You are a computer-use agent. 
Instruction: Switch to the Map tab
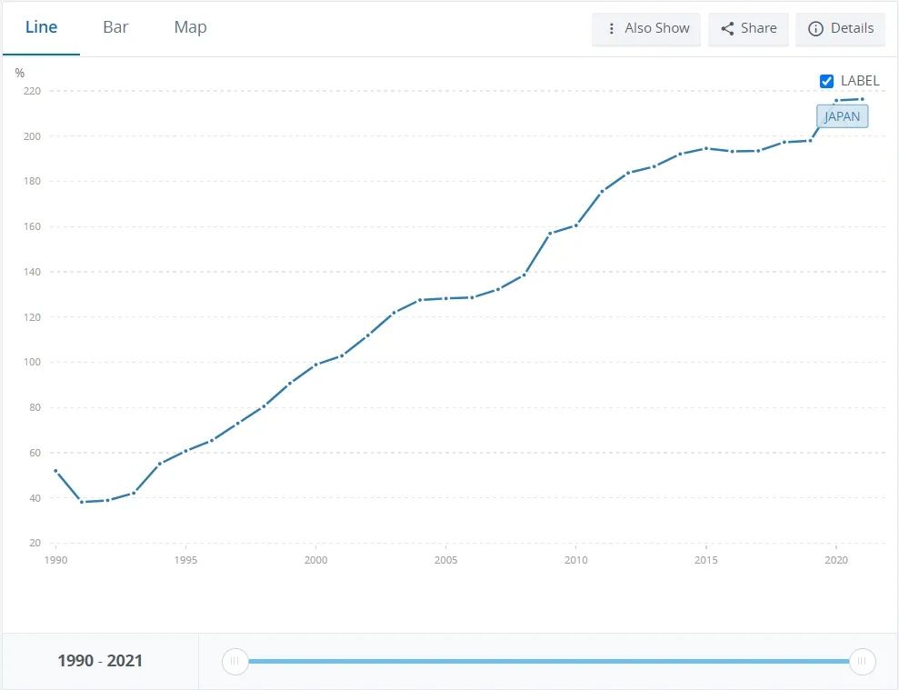click(x=190, y=27)
